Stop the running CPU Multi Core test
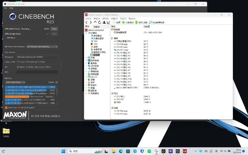 click(54, 29)
